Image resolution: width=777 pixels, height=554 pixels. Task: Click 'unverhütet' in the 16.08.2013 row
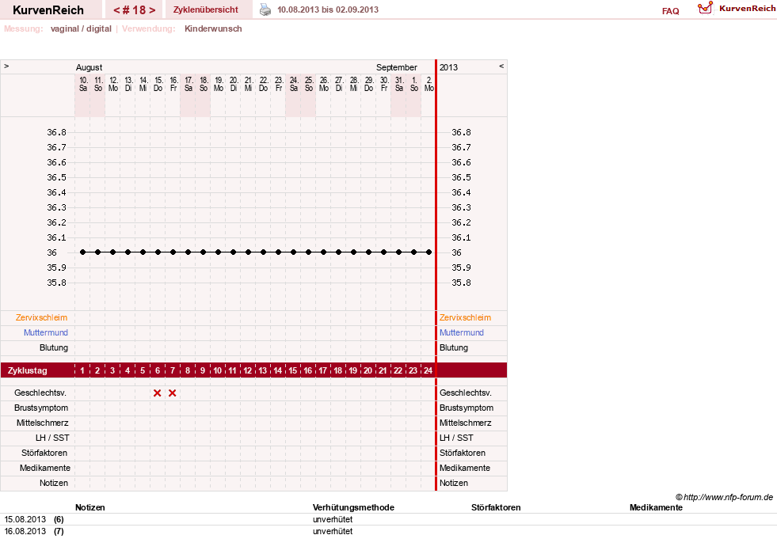click(333, 531)
